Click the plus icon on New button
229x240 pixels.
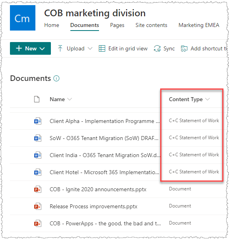coord(19,48)
